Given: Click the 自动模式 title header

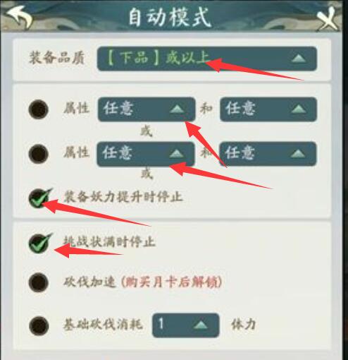Looking at the screenshot, I should pos(170,18).
